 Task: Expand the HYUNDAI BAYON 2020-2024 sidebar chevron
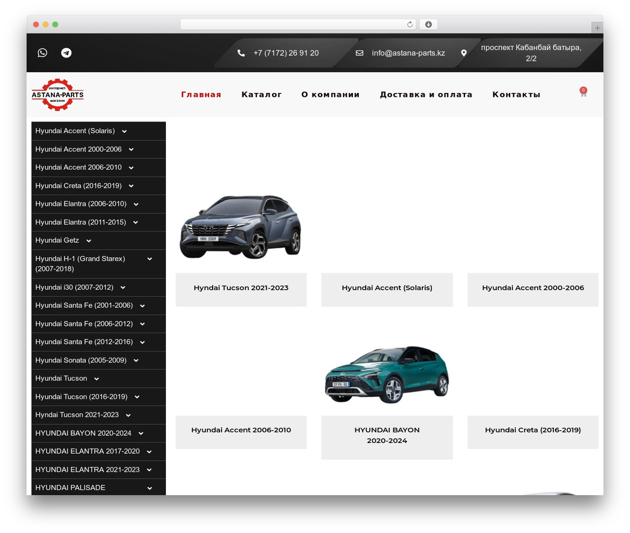point(141,433)
